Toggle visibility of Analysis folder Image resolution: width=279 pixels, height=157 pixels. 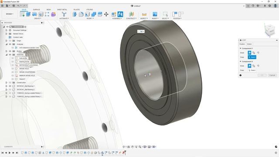click(10, 44)
